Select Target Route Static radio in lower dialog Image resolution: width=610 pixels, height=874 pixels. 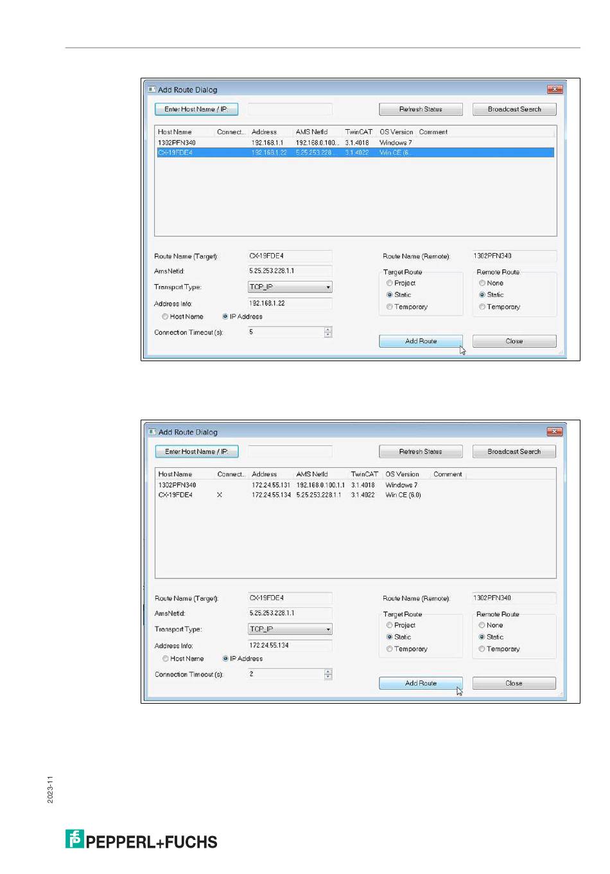[390, 637]
